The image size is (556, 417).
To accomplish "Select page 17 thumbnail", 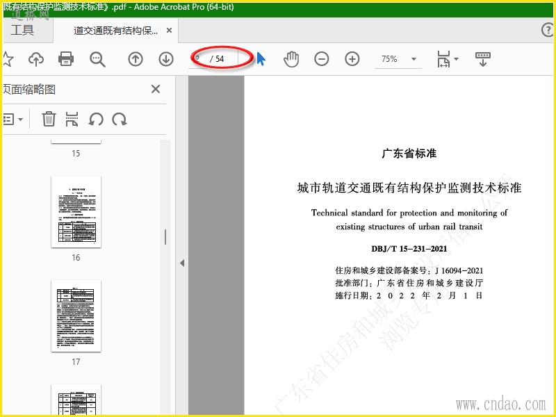I will [76, 316].
